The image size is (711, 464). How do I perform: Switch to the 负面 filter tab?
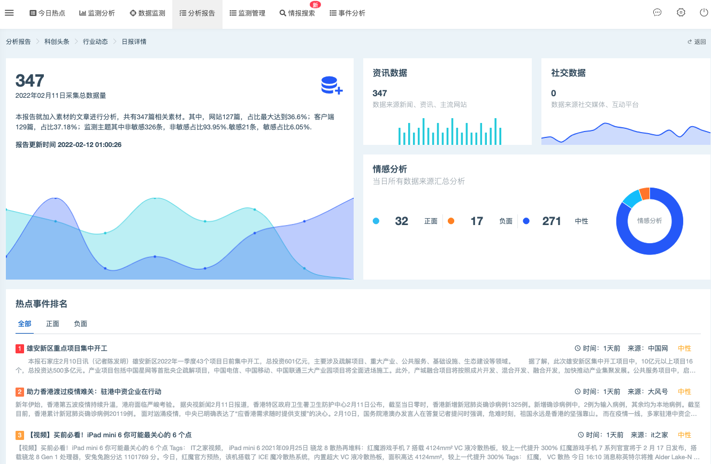point(81,324)
